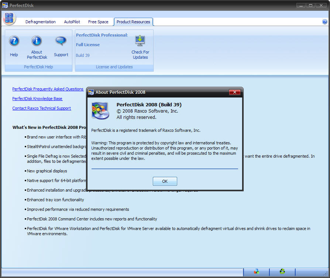Switch to the Defragmentation tab

pyautogui.click(x=40, y=22)
